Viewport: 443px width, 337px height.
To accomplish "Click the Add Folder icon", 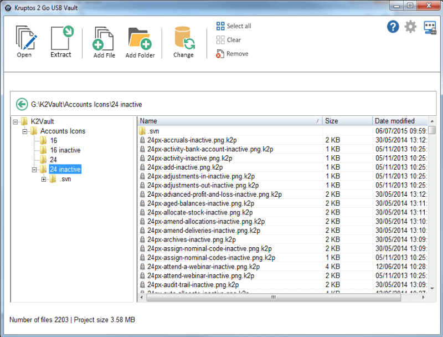I will pos(138,39).
